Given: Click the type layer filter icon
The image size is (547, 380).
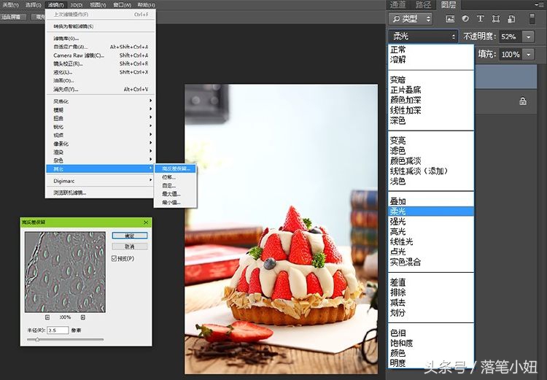Looking at the screenshot, I should click(480, 19).
